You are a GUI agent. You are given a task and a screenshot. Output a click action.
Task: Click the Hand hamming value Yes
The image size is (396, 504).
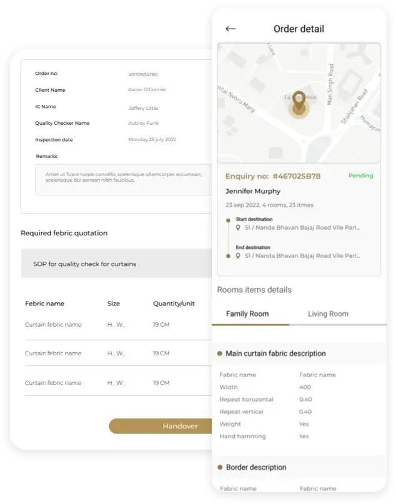(304, 436)
